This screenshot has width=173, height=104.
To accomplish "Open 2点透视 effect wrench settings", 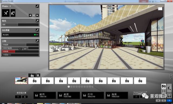I will click(37, 30).
